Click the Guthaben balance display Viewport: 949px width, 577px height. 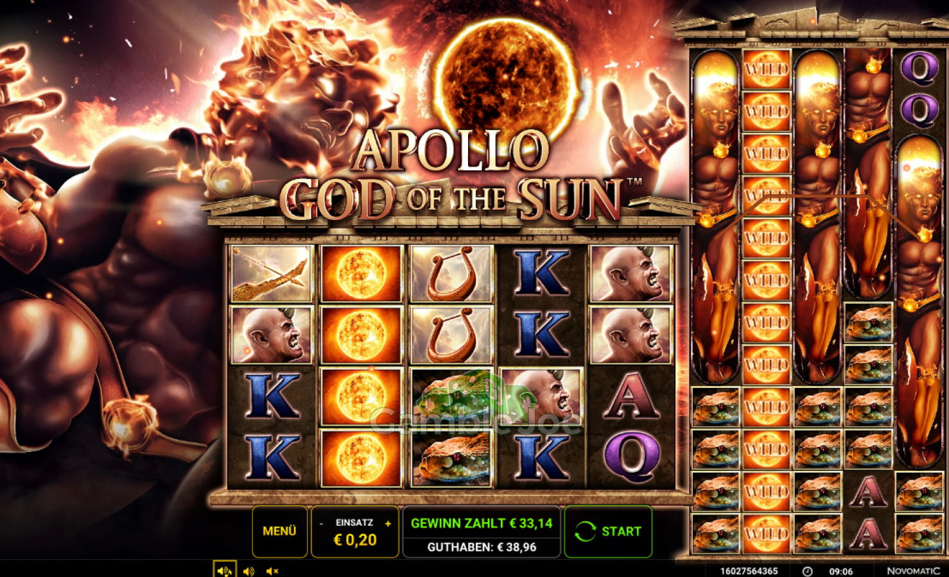click(x=482, y=547)
